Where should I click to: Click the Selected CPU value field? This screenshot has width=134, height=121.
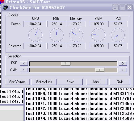(35, 46)
